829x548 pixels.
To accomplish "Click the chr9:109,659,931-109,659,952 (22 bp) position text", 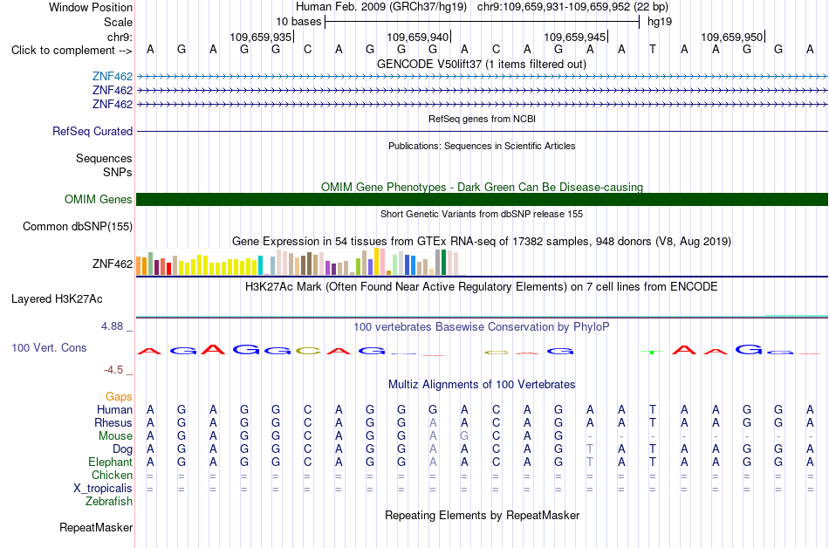I will [x=572, y=7].
